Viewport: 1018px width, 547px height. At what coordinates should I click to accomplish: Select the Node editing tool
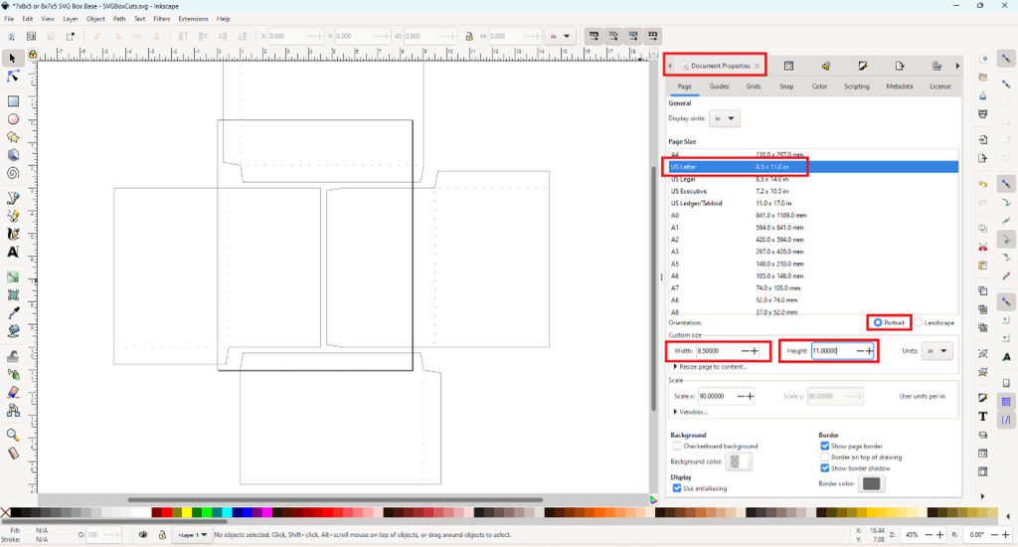pyautogui.click(x=13, y=77)
